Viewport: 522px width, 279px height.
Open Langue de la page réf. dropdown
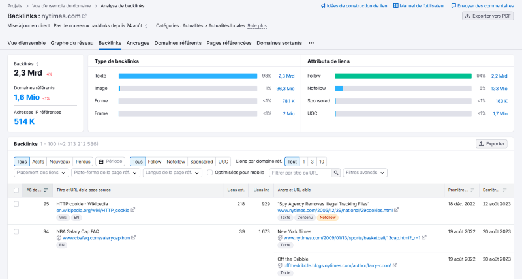coord(172,173)
